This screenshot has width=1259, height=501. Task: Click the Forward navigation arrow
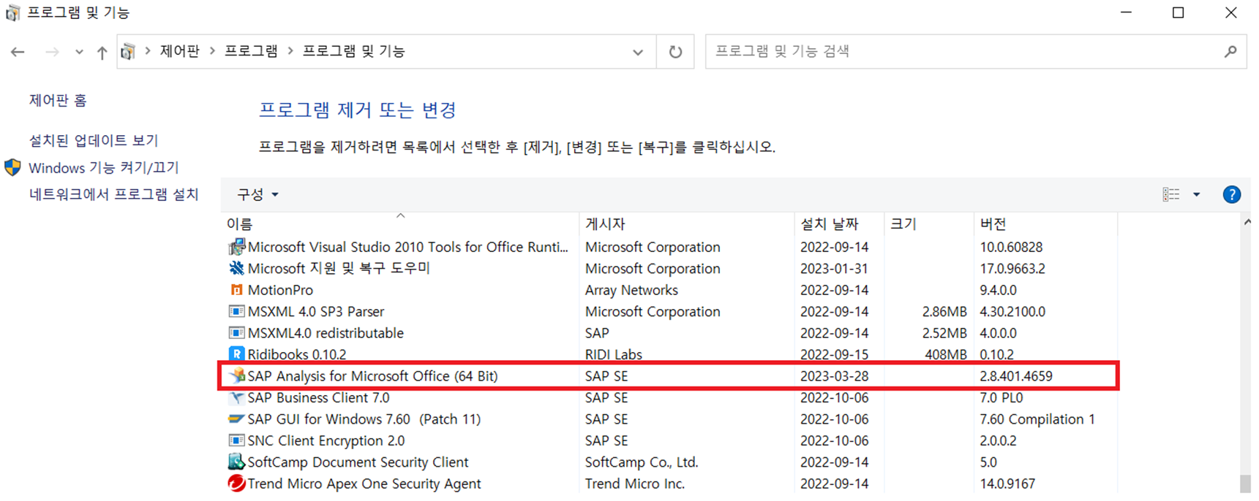pyautogui.click(x=52, y=52)
